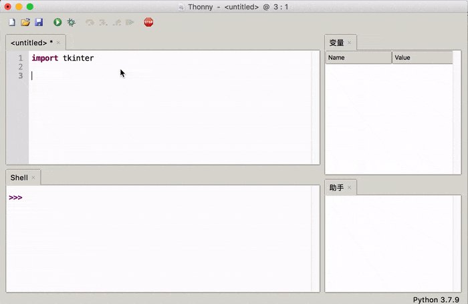This screenshot has height=304, width=468.
Task: Select the <untitled> editor tab
Action: (x=30, y=43)
